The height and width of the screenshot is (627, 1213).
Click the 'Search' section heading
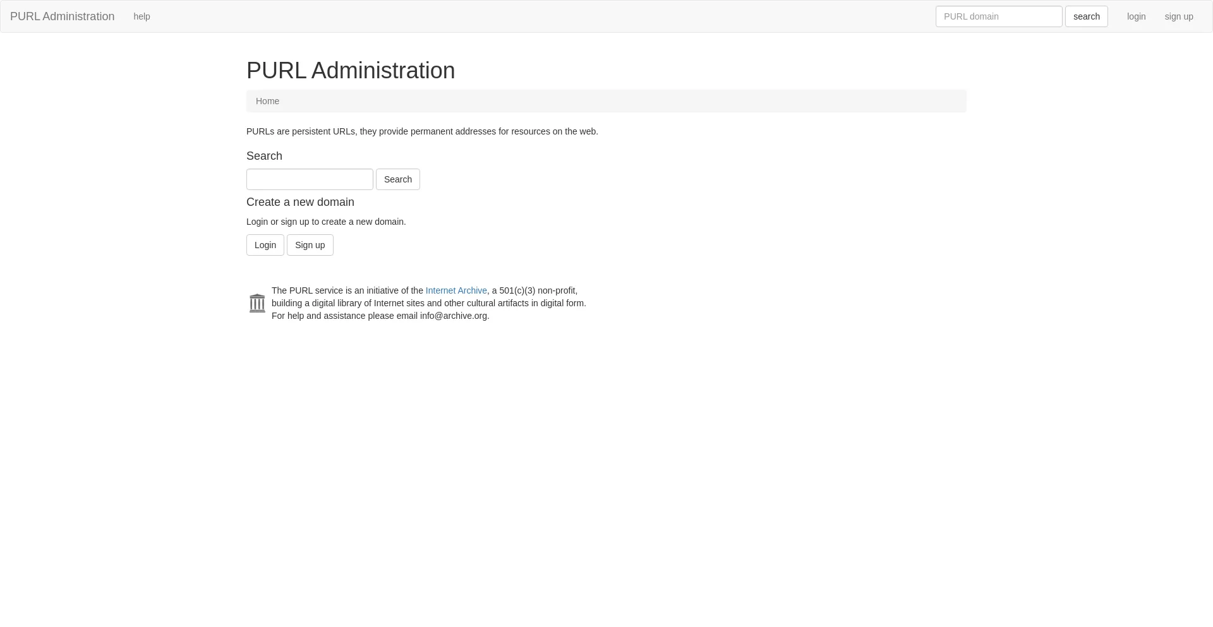264,156
